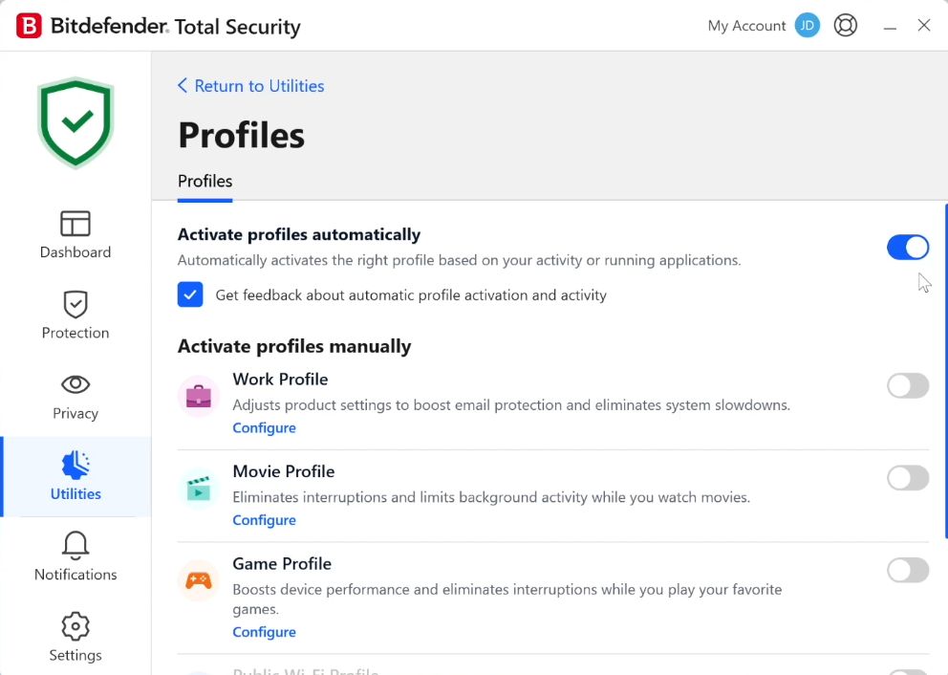This screenshot has width=948, height=675.
Task: Turn on the Movie Profile switch
Action: pyautogui.click(x=907, y=478)
